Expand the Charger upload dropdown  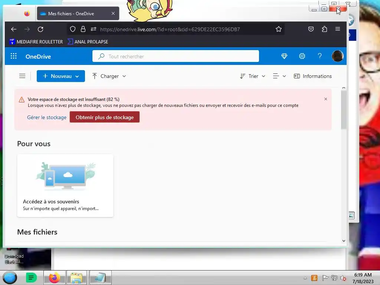[109, 76]
